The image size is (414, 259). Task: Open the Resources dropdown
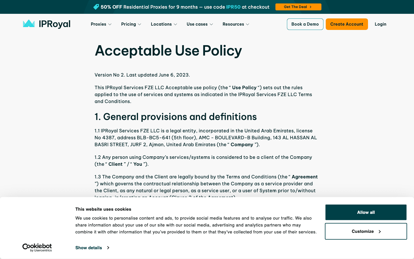[236, 24]
